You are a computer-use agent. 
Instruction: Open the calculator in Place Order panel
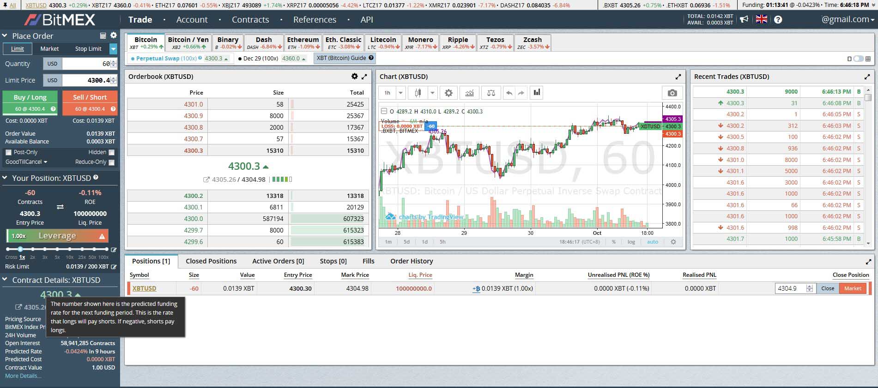(x=103, y=36)
